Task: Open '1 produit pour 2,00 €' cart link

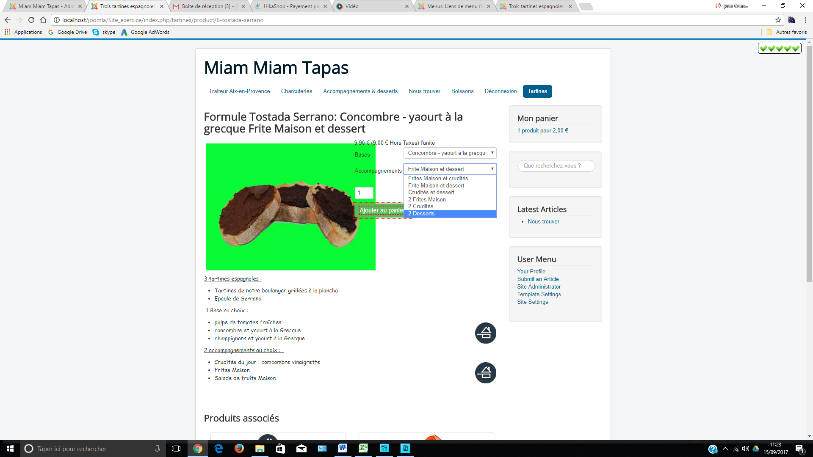Action: coord(542,131)
